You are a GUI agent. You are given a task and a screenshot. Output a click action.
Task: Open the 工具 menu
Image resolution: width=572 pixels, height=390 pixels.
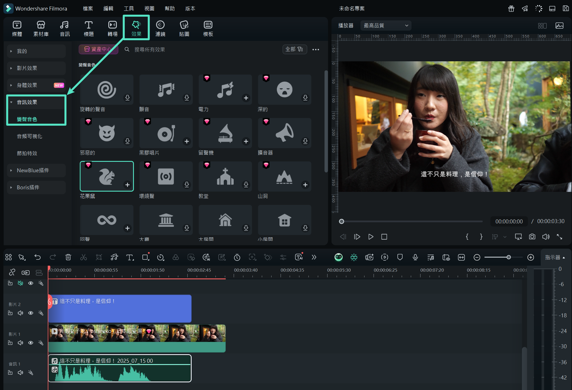pyautogui.click(x=129, y=9)
